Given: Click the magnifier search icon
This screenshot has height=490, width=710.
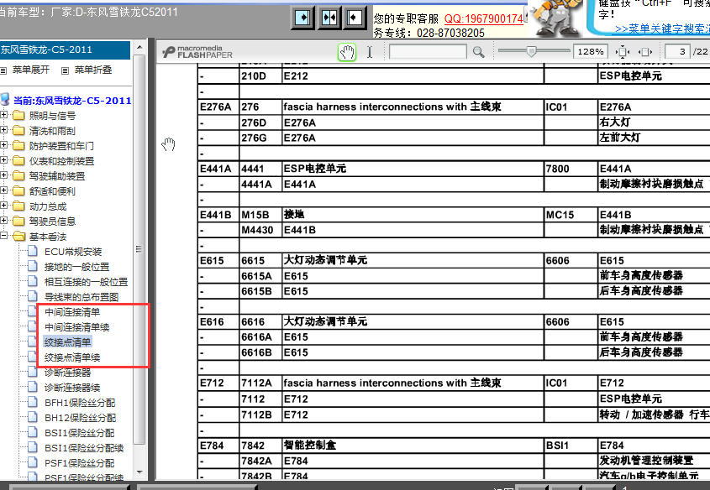Looking at the screenshot, I should 479,52.
